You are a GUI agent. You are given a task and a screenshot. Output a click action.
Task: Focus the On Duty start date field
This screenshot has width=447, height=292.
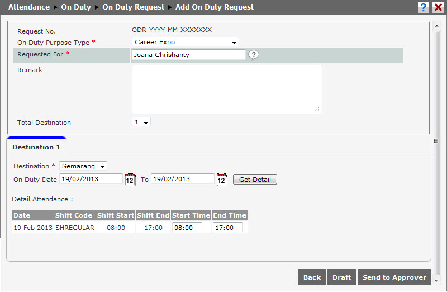coord(91,179)
